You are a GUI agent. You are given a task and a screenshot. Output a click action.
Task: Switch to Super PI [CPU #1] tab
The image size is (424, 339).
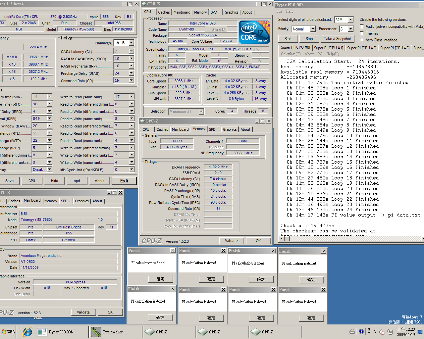(x=328, y=48)
